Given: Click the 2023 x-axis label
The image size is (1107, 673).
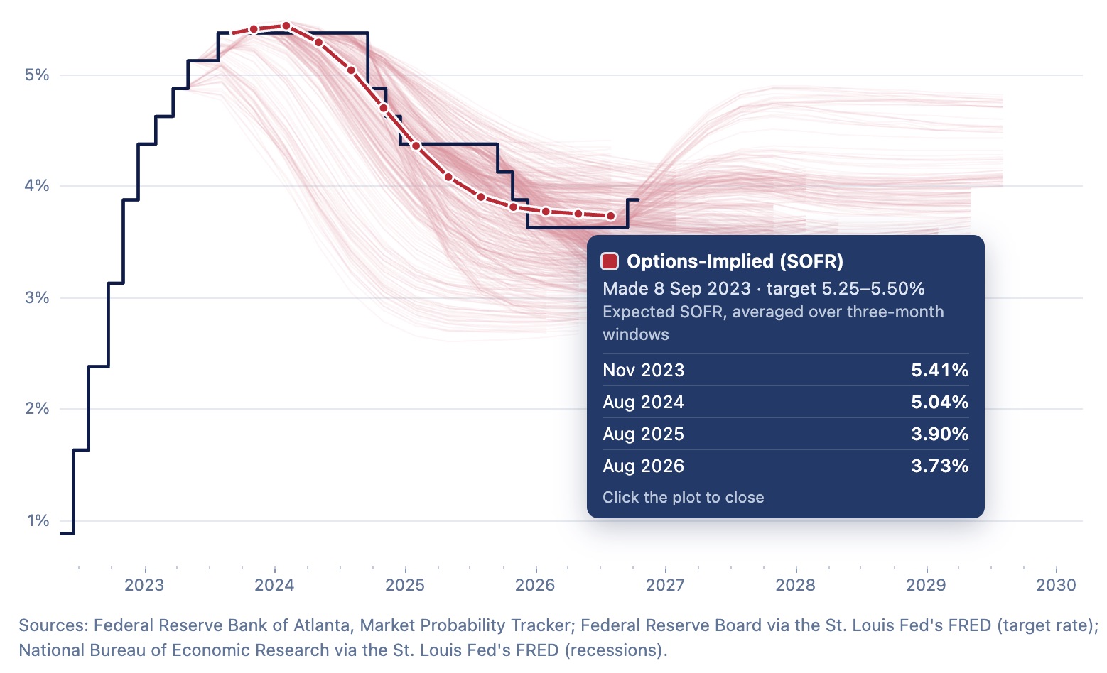Looking at the screenshot, I should click(x=144, y=585).
